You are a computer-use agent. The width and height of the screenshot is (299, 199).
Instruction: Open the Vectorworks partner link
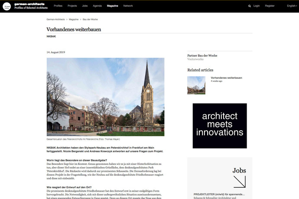195,59
